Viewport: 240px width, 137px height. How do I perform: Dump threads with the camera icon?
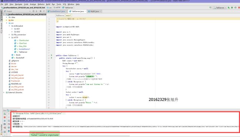click(4, 124)
